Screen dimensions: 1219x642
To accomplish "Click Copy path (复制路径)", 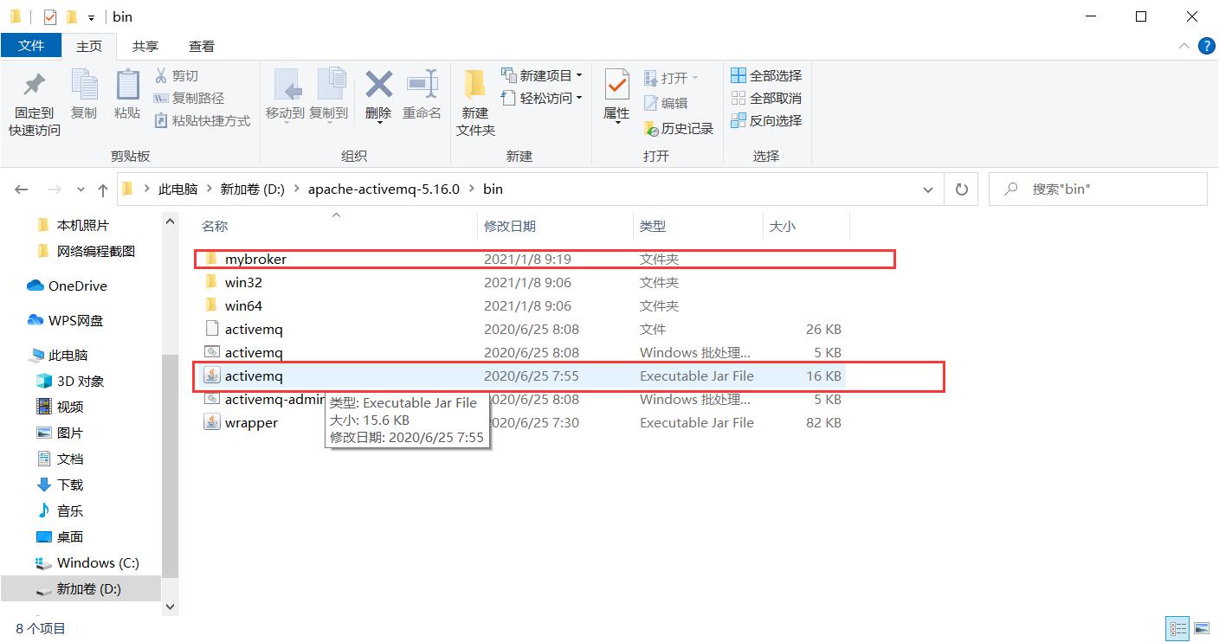I will point(189,99).
